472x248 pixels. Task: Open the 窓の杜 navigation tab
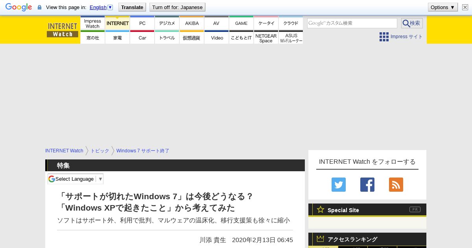click(x=92, y=37)
